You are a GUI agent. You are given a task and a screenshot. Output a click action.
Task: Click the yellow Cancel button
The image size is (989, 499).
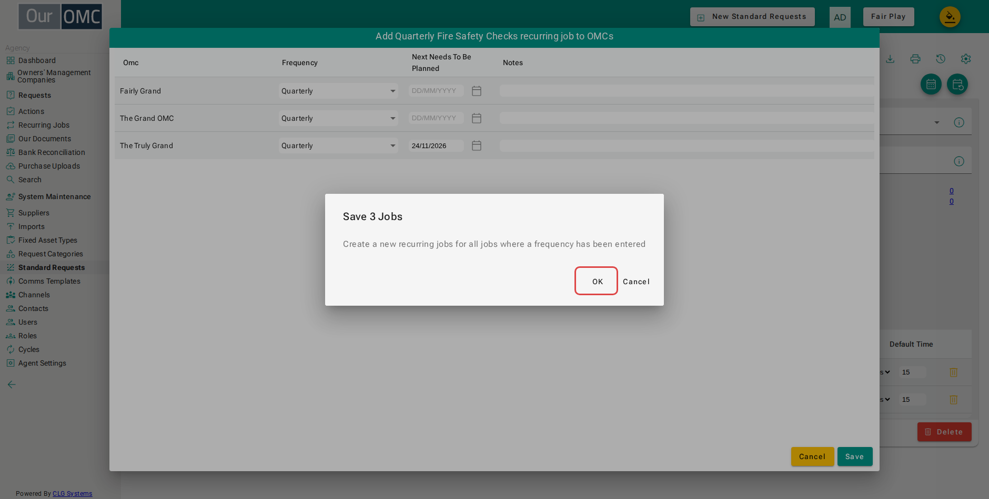tap(812, 456)
